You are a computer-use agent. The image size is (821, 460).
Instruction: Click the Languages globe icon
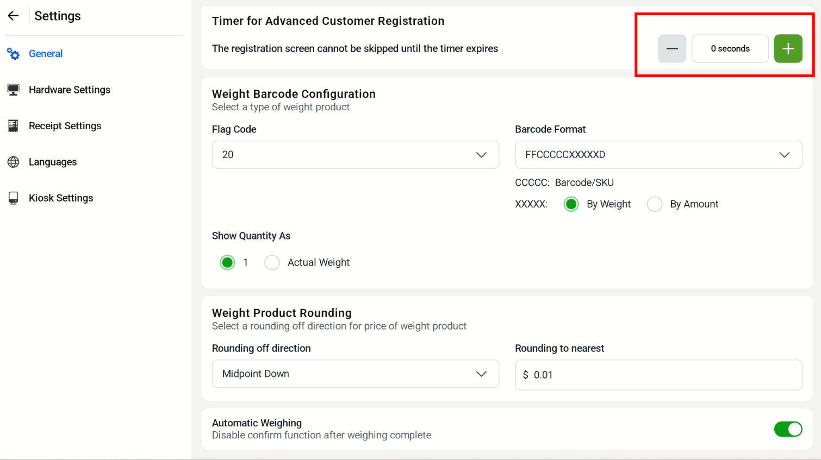point(13,162)
